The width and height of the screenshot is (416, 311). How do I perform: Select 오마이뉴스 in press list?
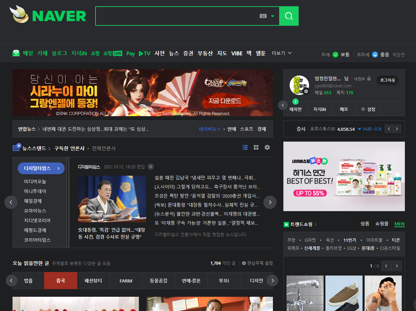35,211
